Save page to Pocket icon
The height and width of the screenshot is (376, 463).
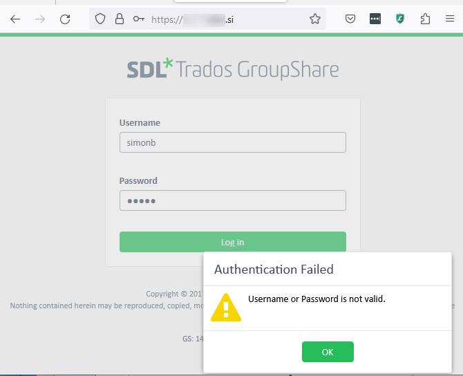point(350,19)
